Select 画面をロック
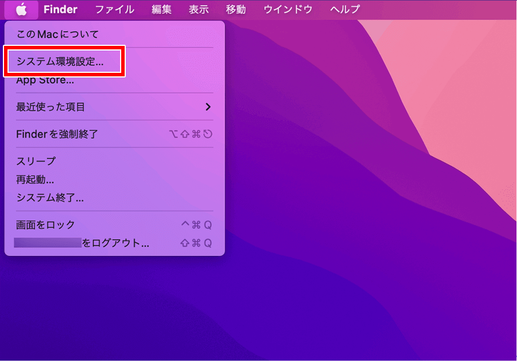 tap(114, 224)
